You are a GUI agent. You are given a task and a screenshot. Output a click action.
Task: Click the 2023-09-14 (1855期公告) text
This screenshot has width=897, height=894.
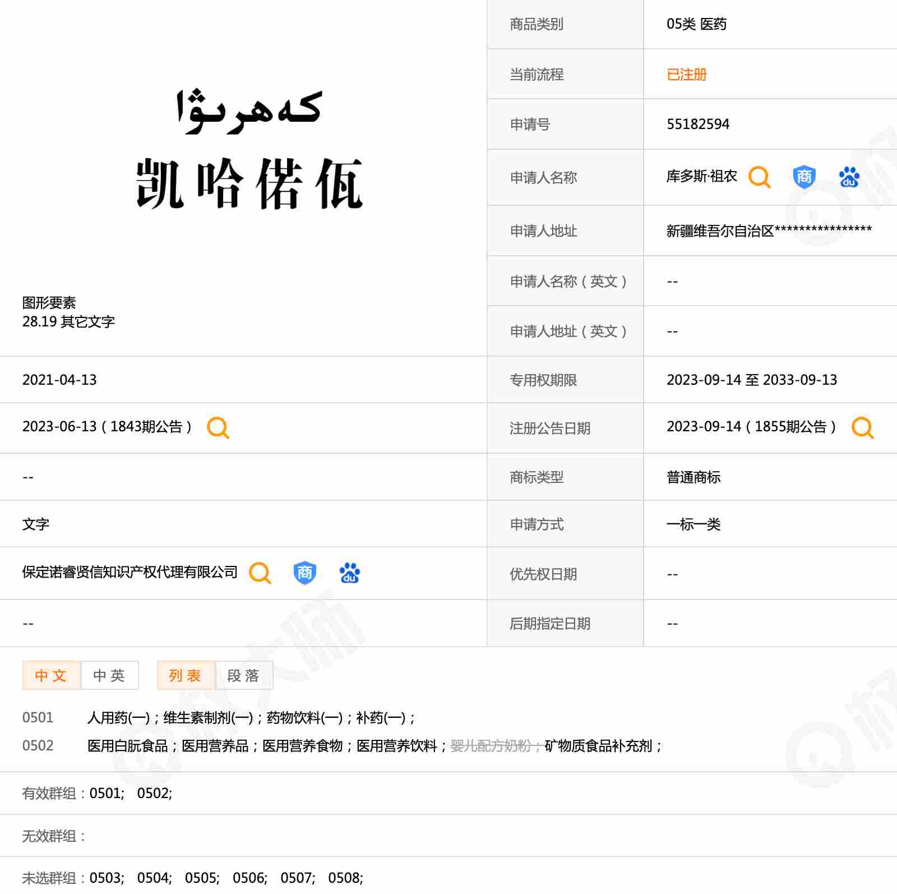751,427
